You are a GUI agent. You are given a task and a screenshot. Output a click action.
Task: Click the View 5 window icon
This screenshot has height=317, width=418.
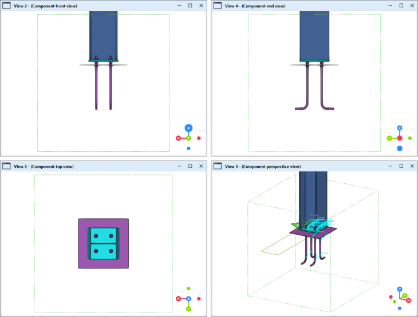coord(218,166)
